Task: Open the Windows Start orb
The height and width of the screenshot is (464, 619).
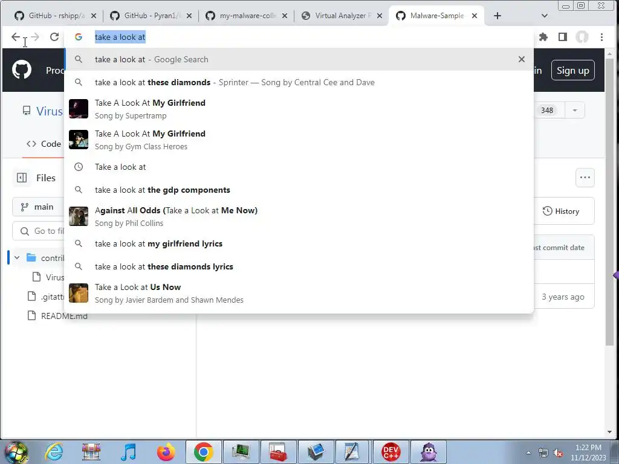Action: point(16,452)
